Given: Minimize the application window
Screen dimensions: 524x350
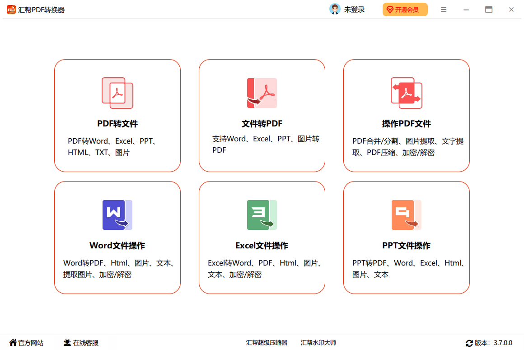Looking at the screenshot, I should pyautogui.click(x=466, y=9).
